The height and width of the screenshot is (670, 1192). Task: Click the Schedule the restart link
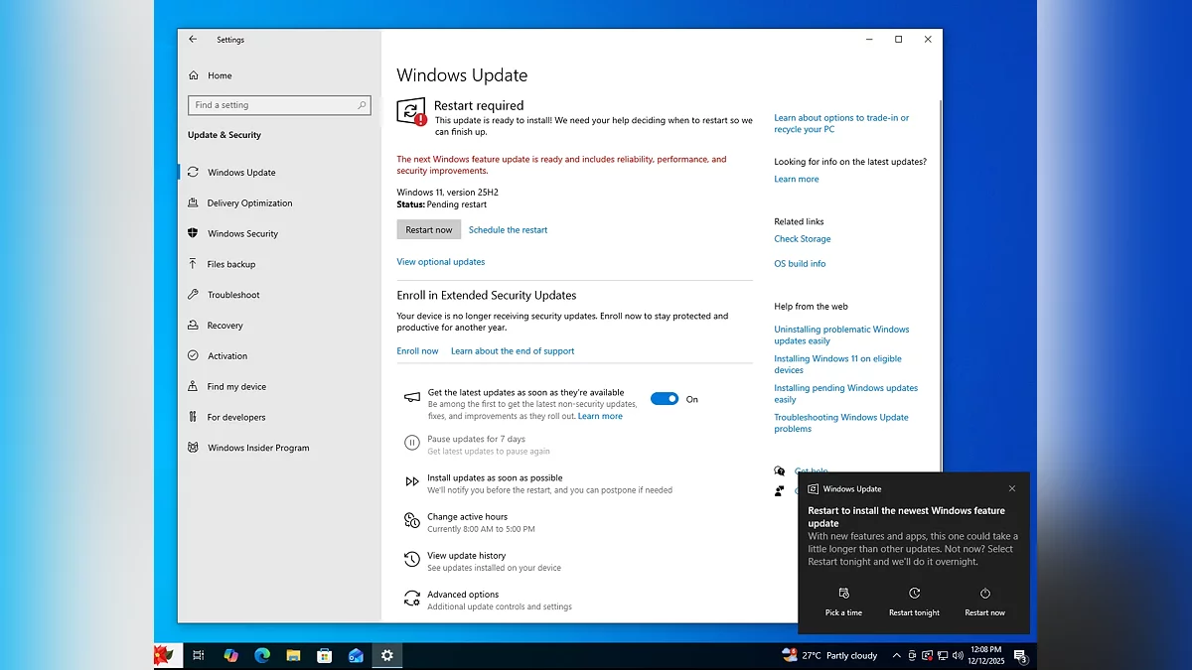(508, 230)
